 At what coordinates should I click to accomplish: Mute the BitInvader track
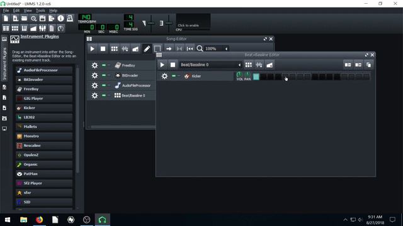(104, 75)
